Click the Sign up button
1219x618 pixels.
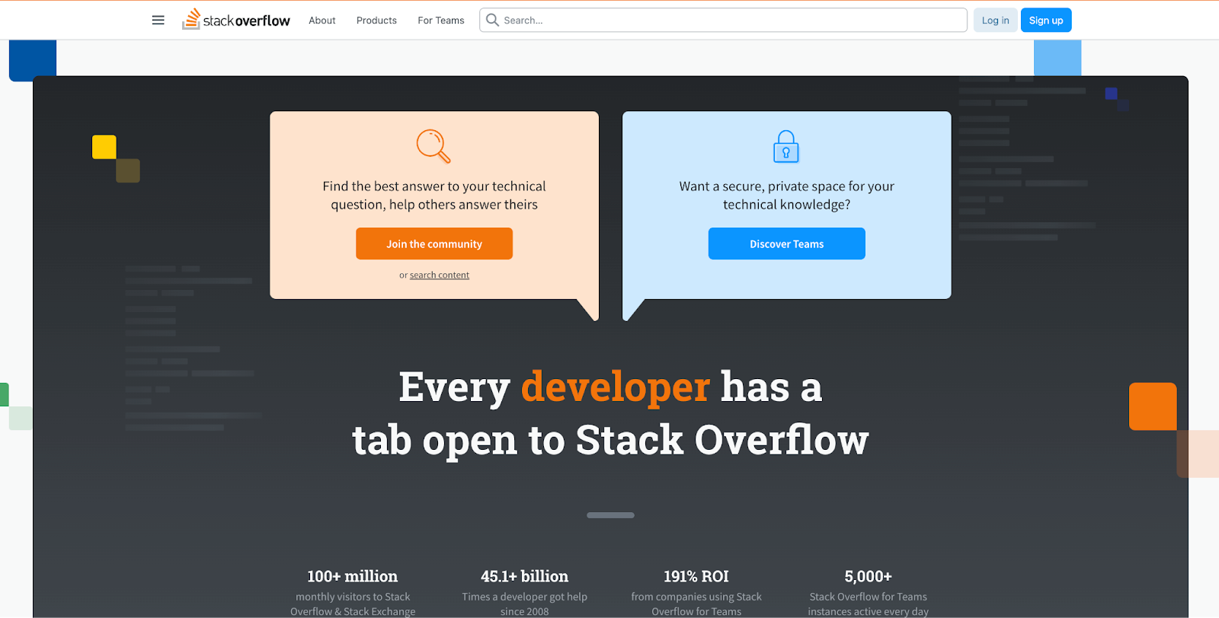(x=1046, y=21)
